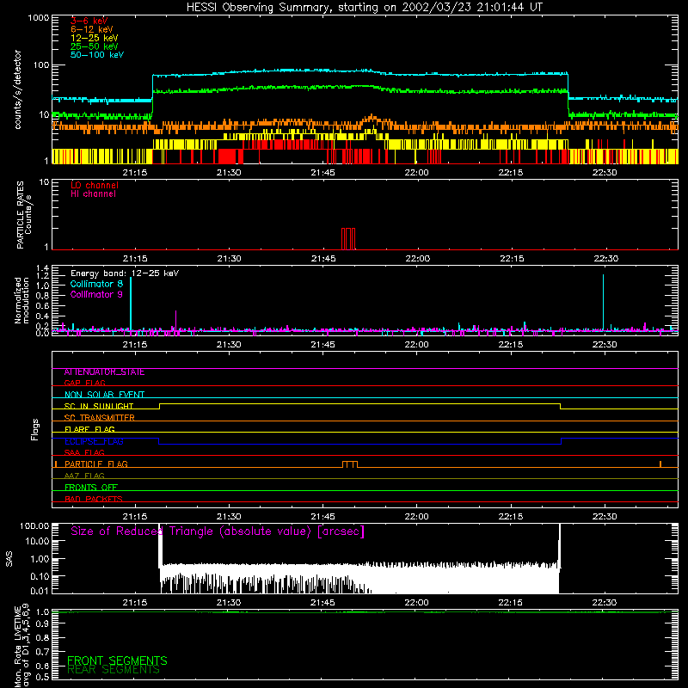Select the Collimator 9 legend entry
Image resolution: width=688 pixels, height=688 pixels.
tap(96, 294)
